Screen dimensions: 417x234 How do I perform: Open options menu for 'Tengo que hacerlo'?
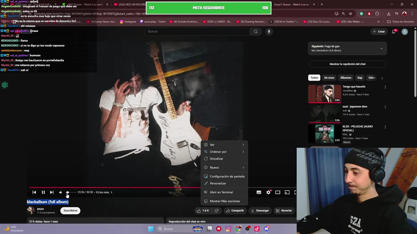tap(385, 87)
